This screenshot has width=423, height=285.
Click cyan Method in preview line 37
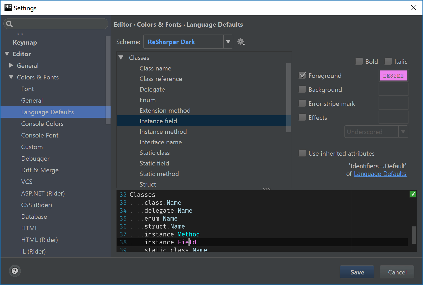pyautogui.click(x=188, y=234)
